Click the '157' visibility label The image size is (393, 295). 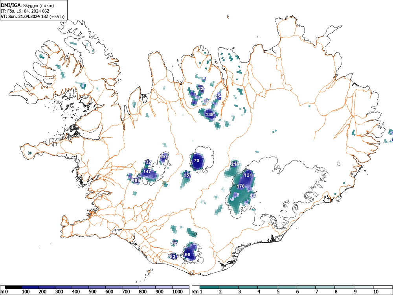(188, 175)
